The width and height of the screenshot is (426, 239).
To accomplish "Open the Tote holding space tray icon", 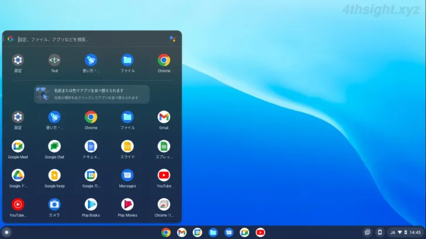I will (367, 232).
